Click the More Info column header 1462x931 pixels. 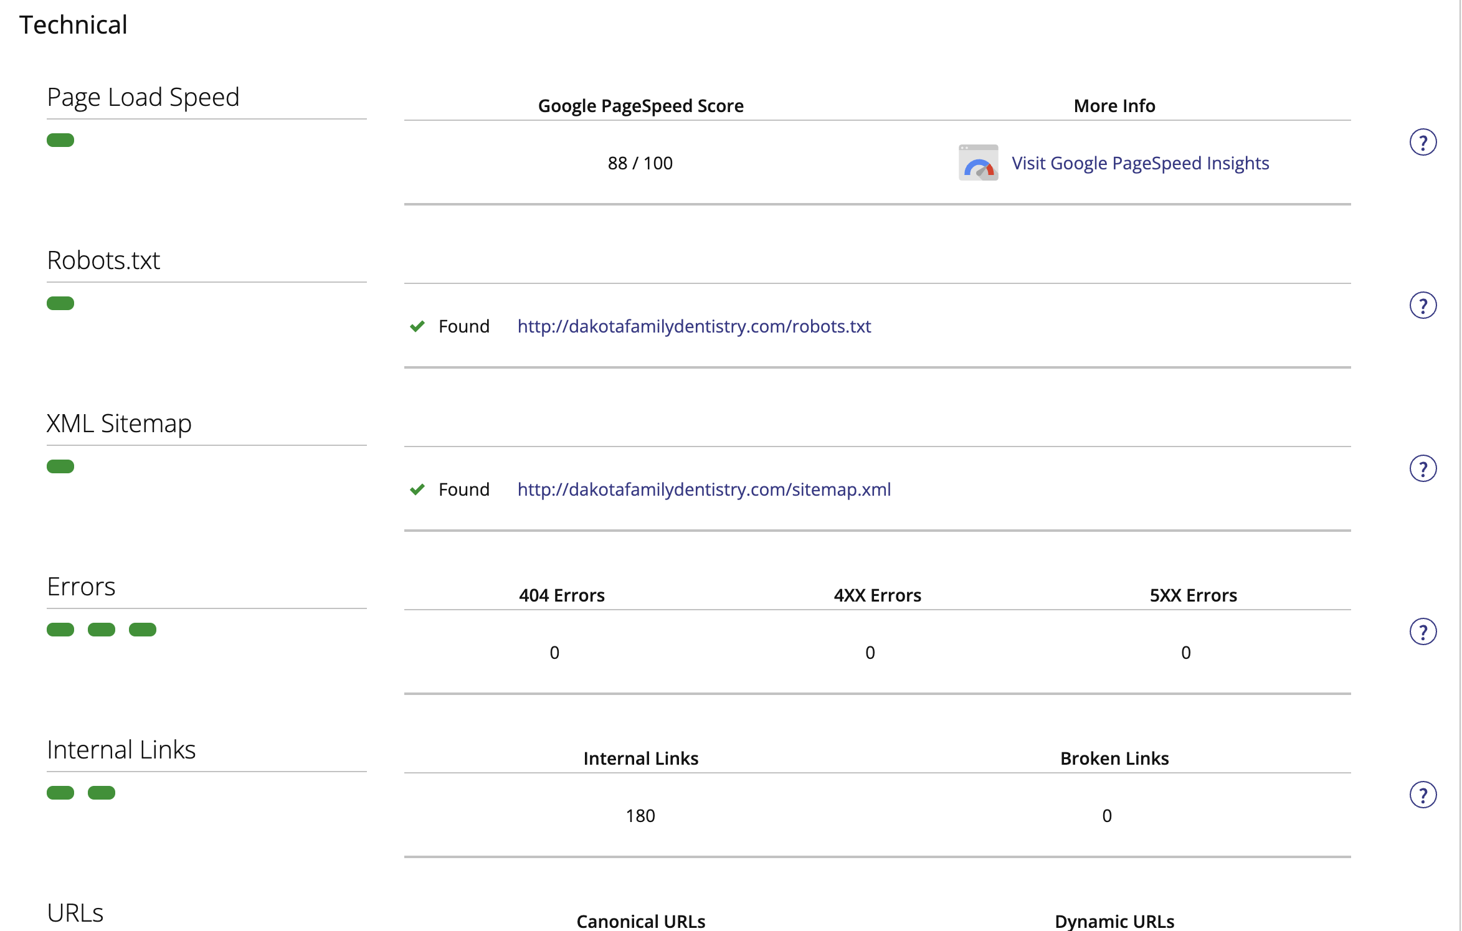[x=1114, y=106]
